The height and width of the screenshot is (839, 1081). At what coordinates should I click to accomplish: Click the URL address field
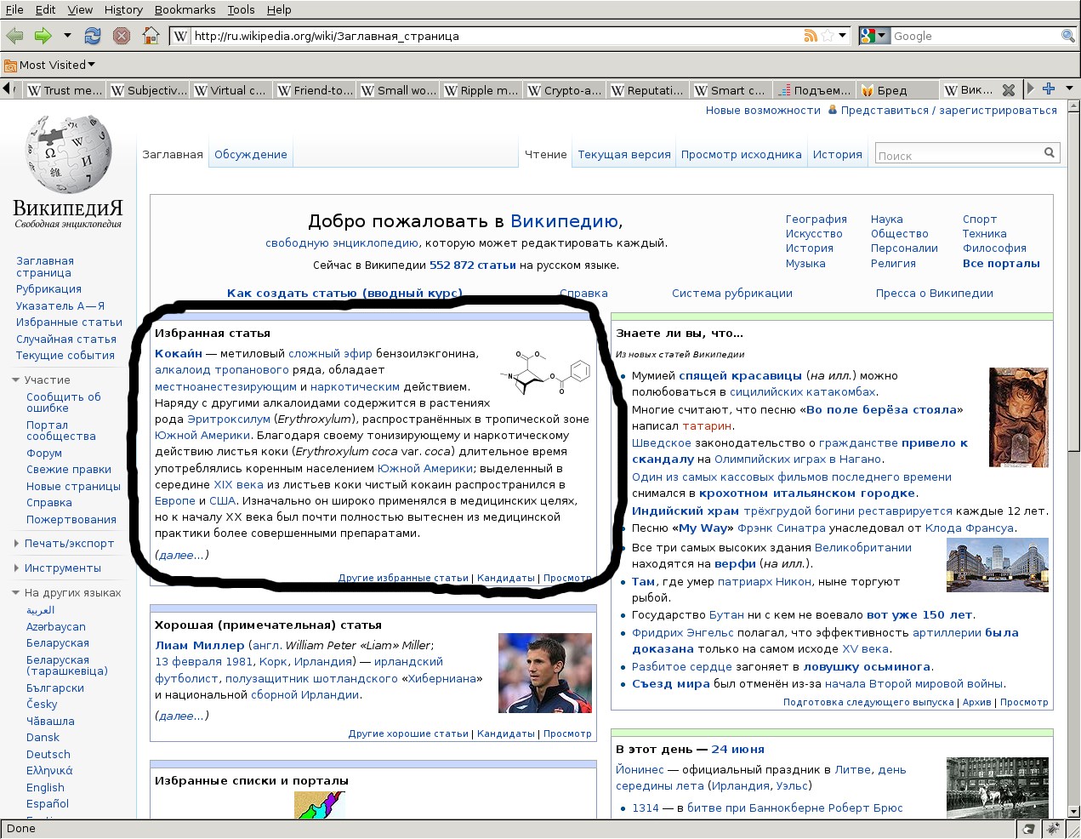coord(496,36)
